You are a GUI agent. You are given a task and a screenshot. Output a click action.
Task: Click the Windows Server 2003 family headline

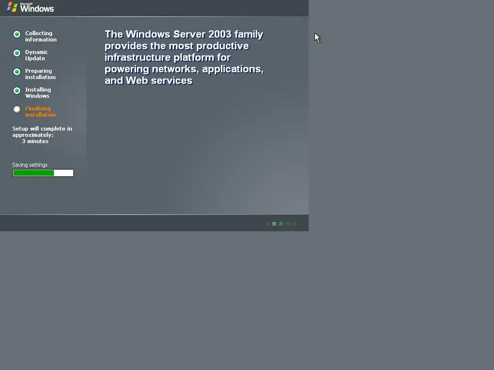click(184, 57)
